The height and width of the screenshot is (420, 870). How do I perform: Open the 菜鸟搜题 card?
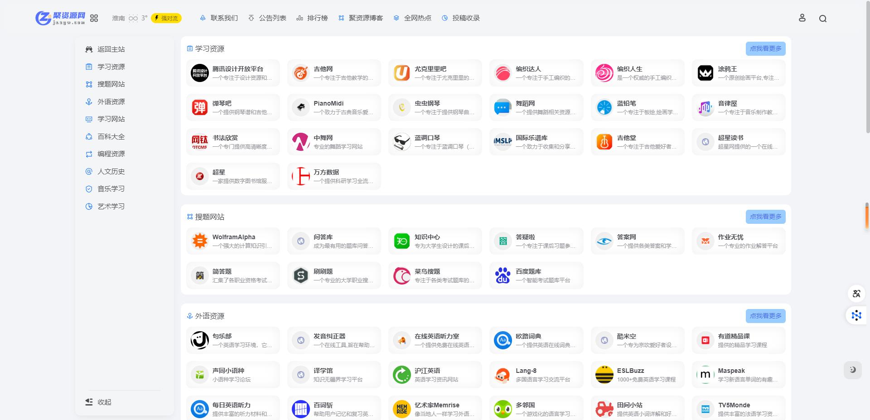point(435,275)
